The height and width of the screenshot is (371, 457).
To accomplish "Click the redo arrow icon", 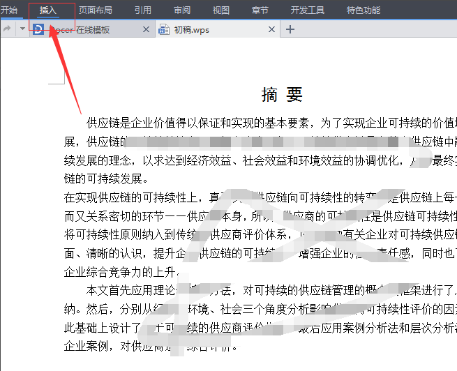I will [x=7, y=29].
